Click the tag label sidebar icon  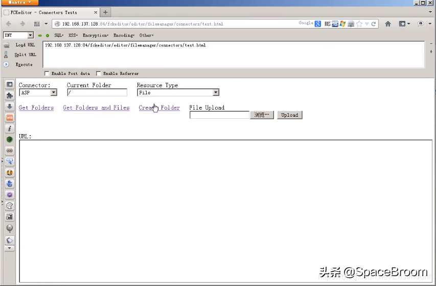pyautogui.click(x=10, y=240)
